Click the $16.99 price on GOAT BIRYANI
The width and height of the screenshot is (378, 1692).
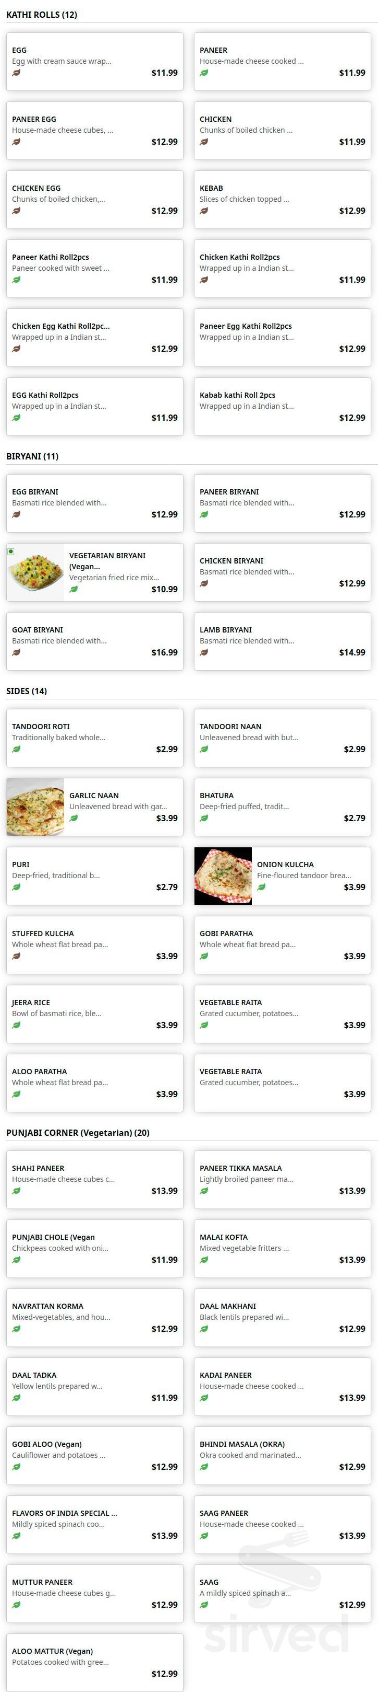pos(164,653)
